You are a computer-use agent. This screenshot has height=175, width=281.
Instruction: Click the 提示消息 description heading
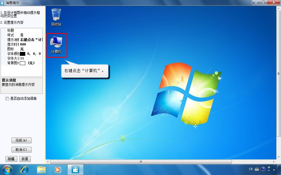9,80
